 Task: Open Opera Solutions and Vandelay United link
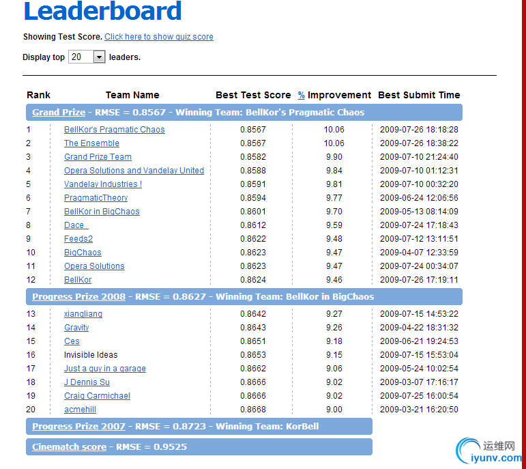tap(134, 171)
